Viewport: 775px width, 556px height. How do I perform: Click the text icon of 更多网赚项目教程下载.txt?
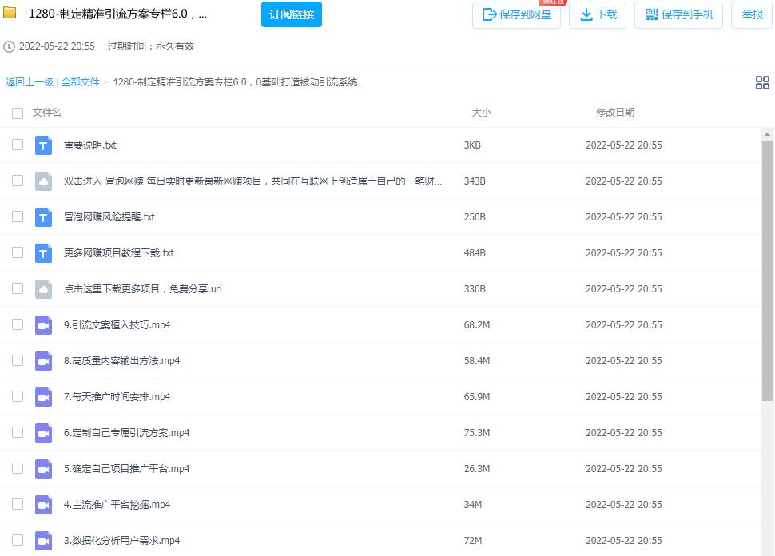43,253
